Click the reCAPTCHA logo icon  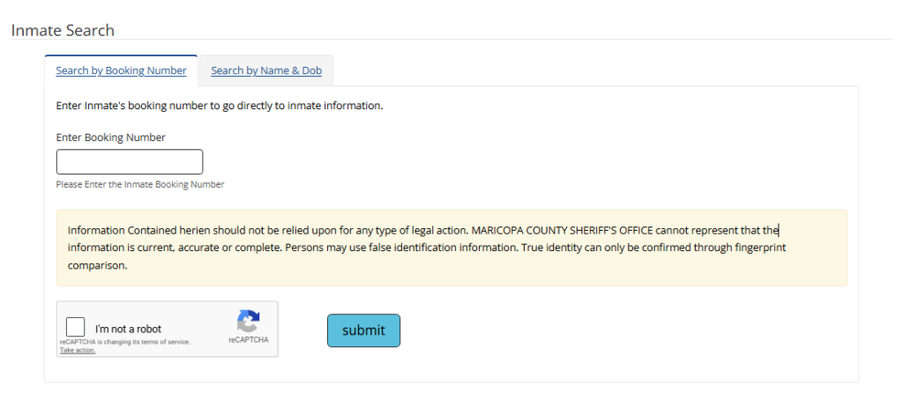point(249,321)
